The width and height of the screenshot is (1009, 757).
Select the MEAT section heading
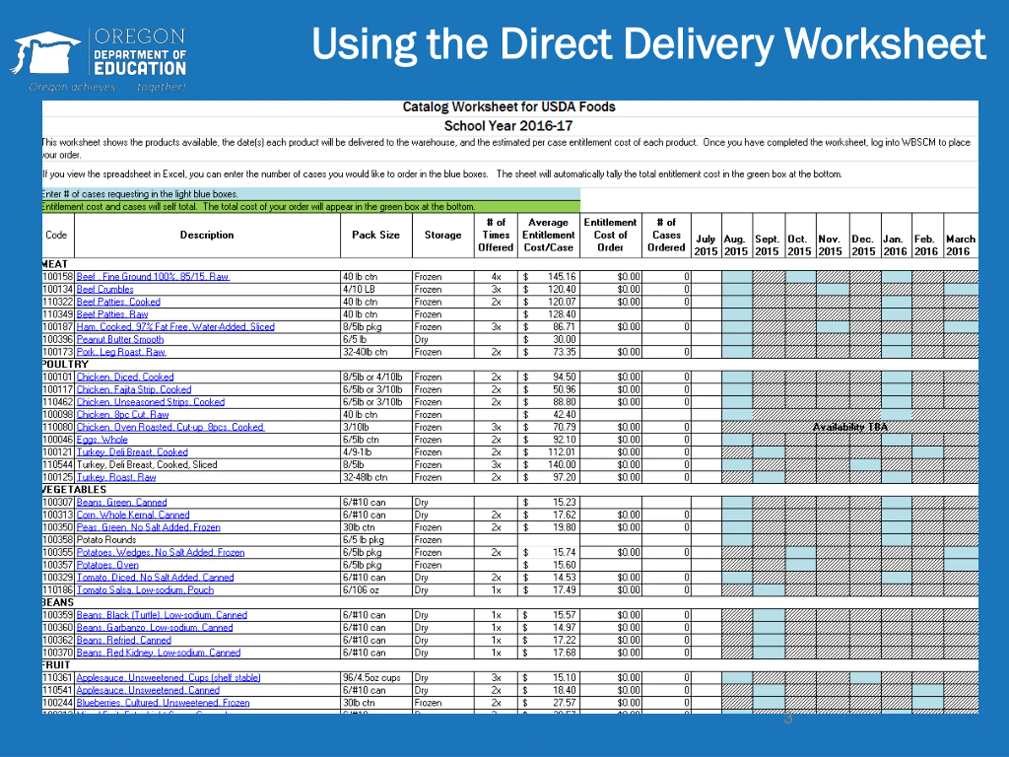coord(55,264)
